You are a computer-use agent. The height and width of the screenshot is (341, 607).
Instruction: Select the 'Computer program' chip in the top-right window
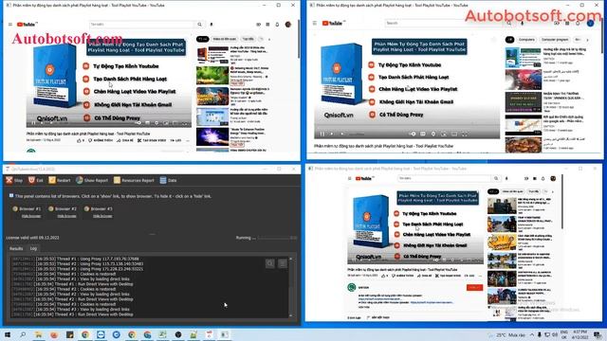point(555,40)
